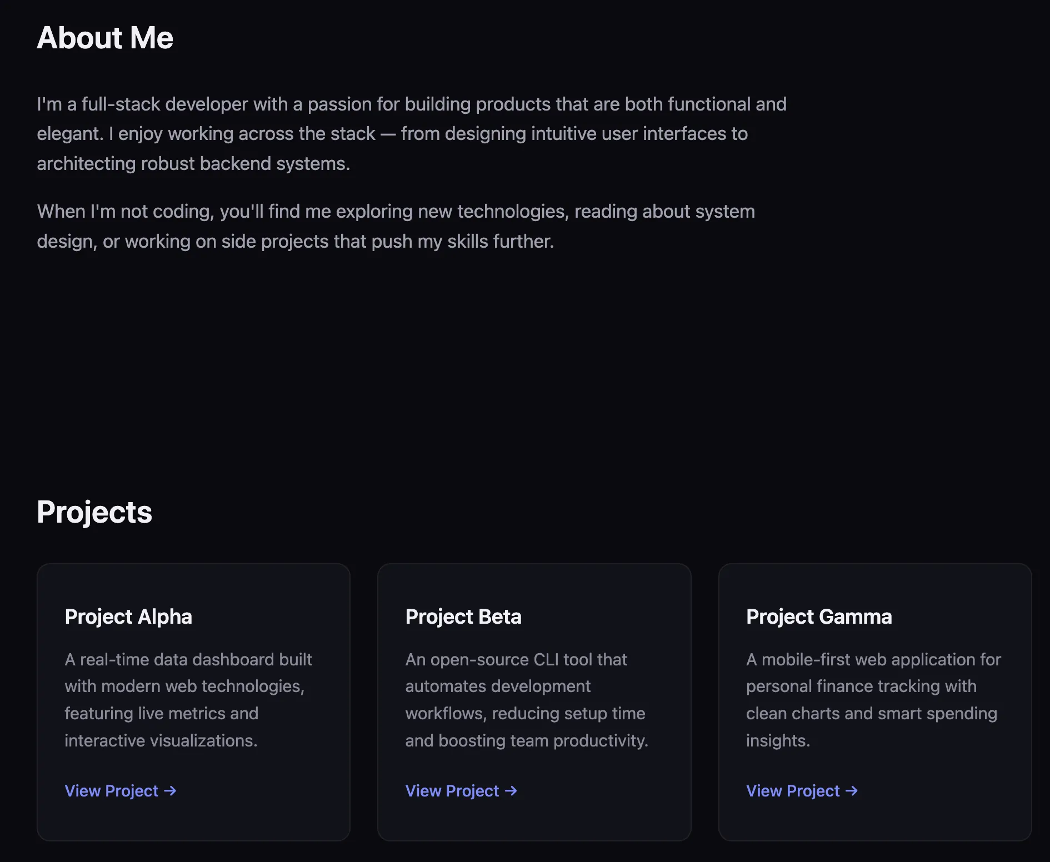1050x862 pixels.
Task: Click Project Alpha's dashboard description text
Action: point(189,700)
